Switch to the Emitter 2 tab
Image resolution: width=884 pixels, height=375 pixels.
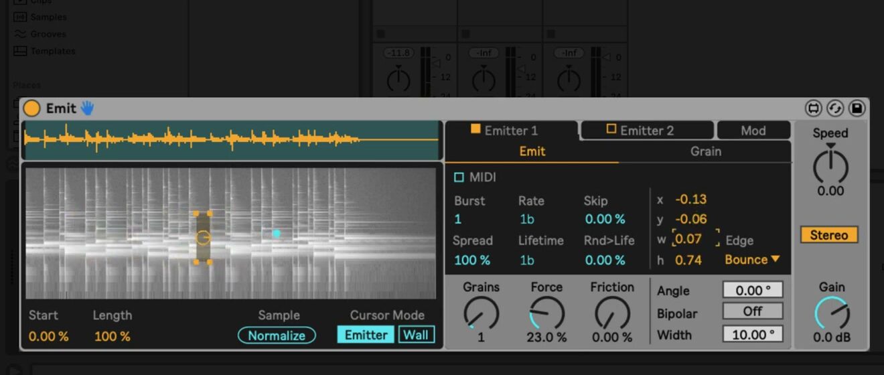point(647,131)
